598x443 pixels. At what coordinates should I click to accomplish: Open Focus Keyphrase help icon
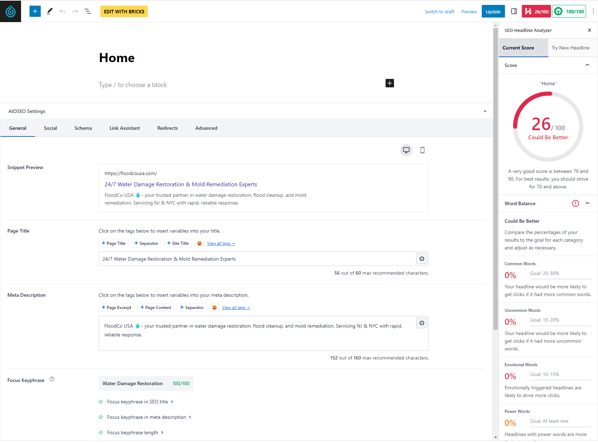pos(52,379)
